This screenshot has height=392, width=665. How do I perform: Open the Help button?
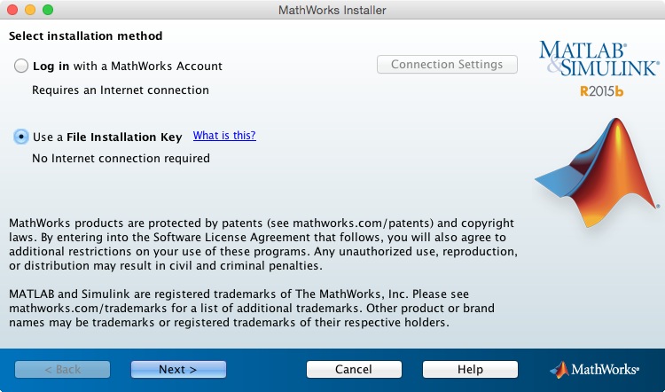[470, 369]
